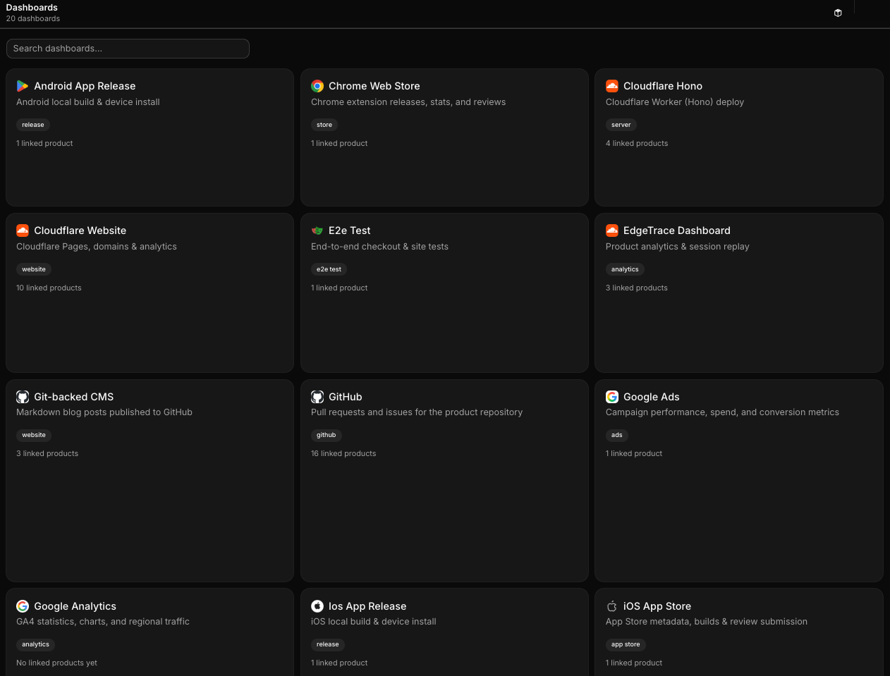Select the store tag on Chrome Web Store
Viewport: 890px width, 676px height.
pyautogui.click(x=324, y=125)
